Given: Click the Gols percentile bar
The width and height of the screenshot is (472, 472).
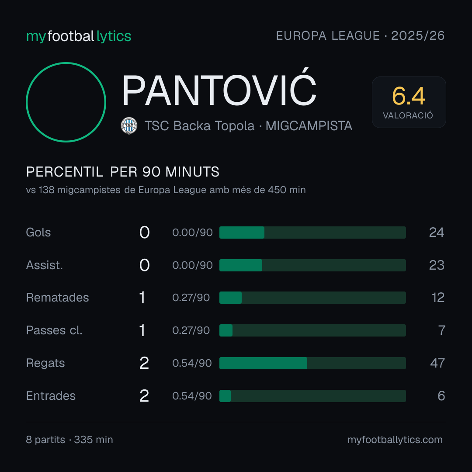Looking at the screenshot, I should tap(312, 233).
